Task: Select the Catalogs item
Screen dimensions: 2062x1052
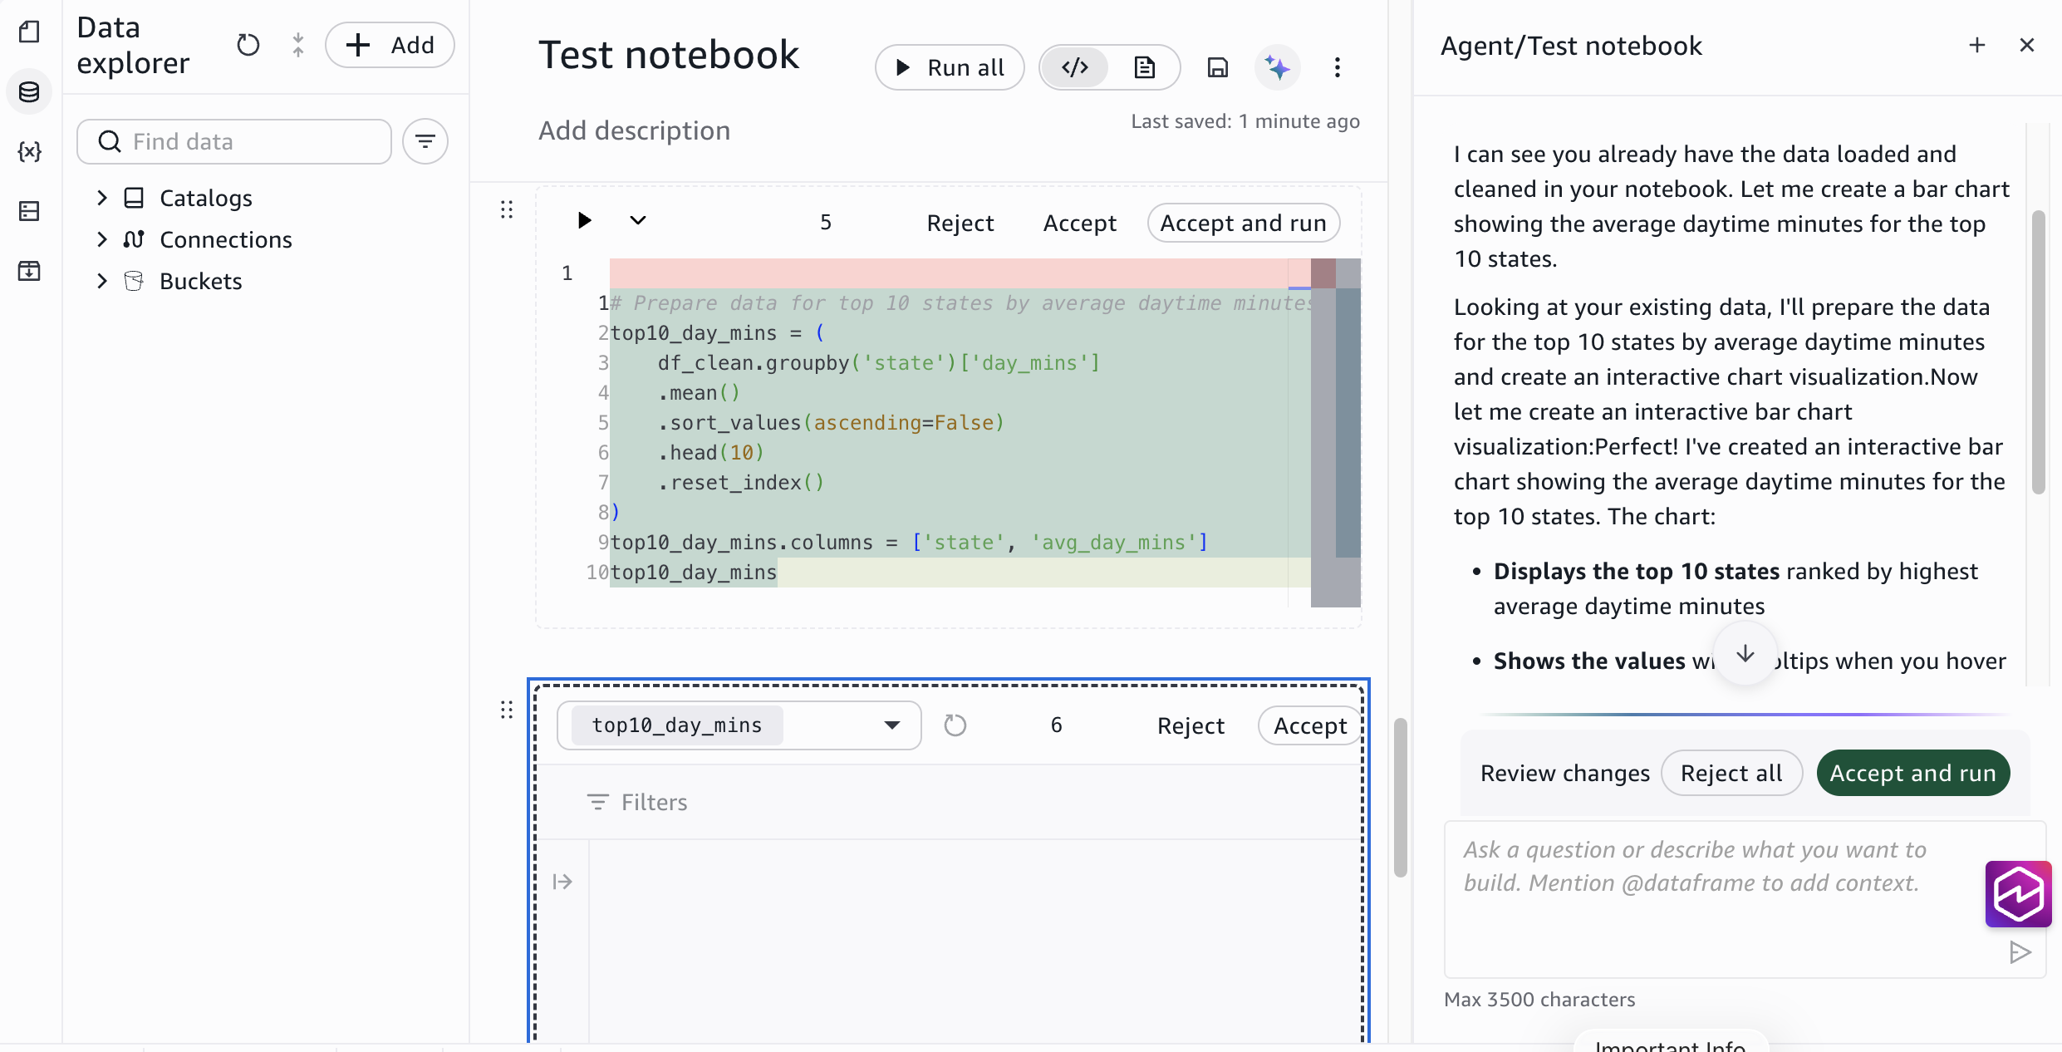Action: coord(206,198)
